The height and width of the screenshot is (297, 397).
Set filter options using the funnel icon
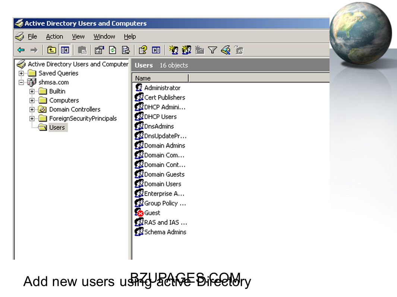[212, 50]
